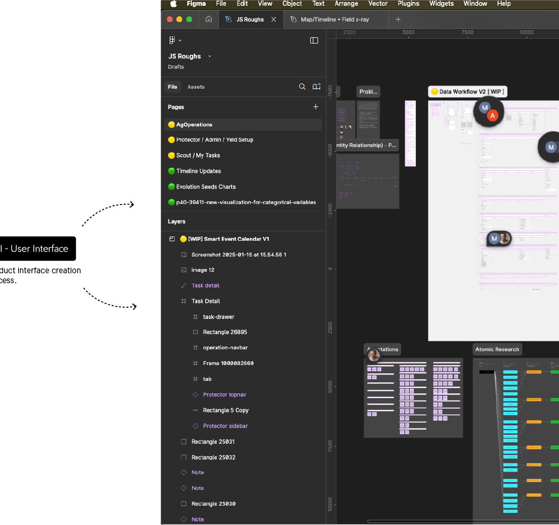Click the image icon beside image 12 layer

184,270
